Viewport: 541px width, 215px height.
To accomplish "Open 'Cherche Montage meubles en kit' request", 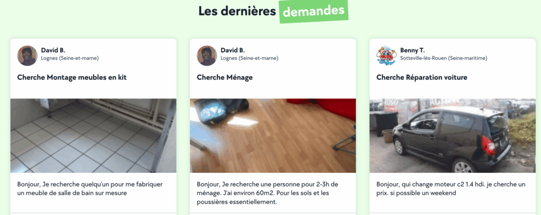I will pyautogui.click(x=72, y=77).
